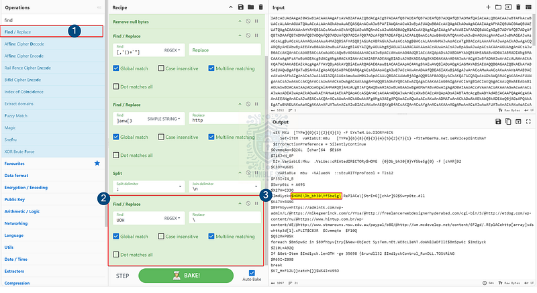
Task: Click the operations search field
Action: pos(53,20)
